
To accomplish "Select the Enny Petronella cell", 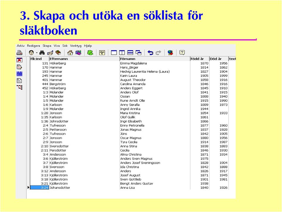I will (x=155, y=125).
